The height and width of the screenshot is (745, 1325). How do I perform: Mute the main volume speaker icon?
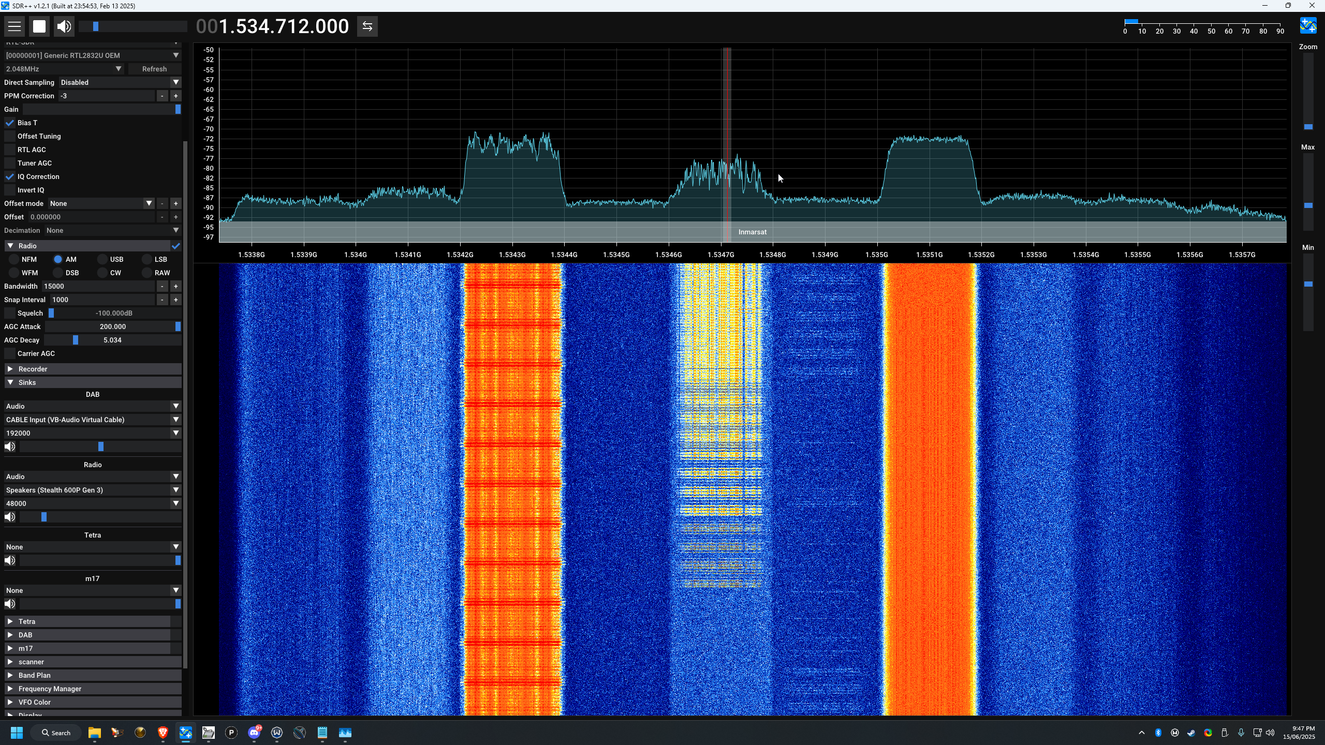coord(64,26)
